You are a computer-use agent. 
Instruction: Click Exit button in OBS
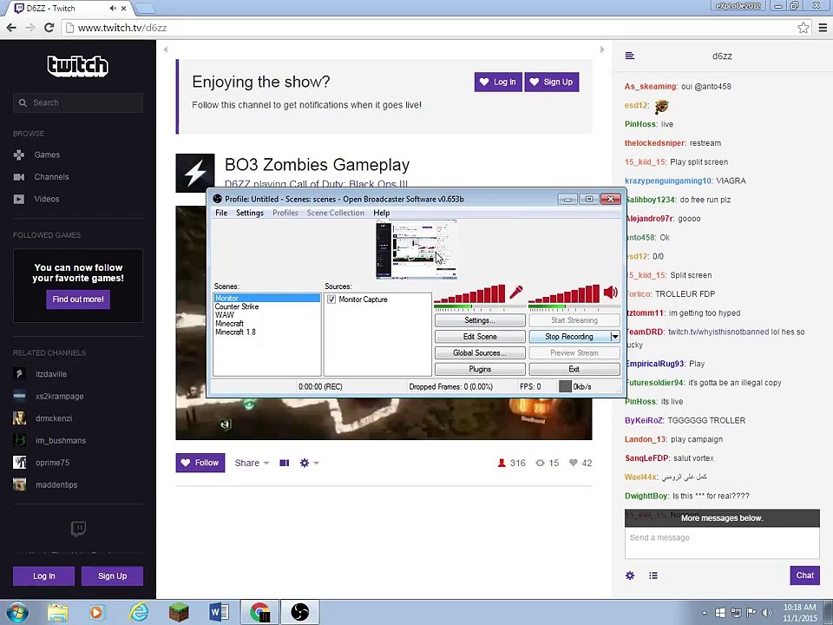(x=574, y=369)
